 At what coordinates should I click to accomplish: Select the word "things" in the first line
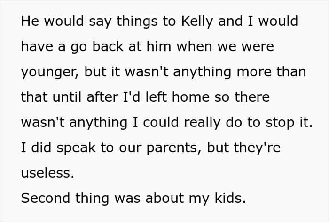[137, 22]
